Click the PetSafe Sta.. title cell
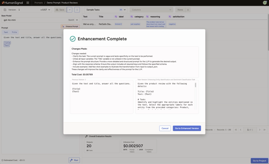Image resolution: width=269 pixels, height=164 pixels. [105, 24]
